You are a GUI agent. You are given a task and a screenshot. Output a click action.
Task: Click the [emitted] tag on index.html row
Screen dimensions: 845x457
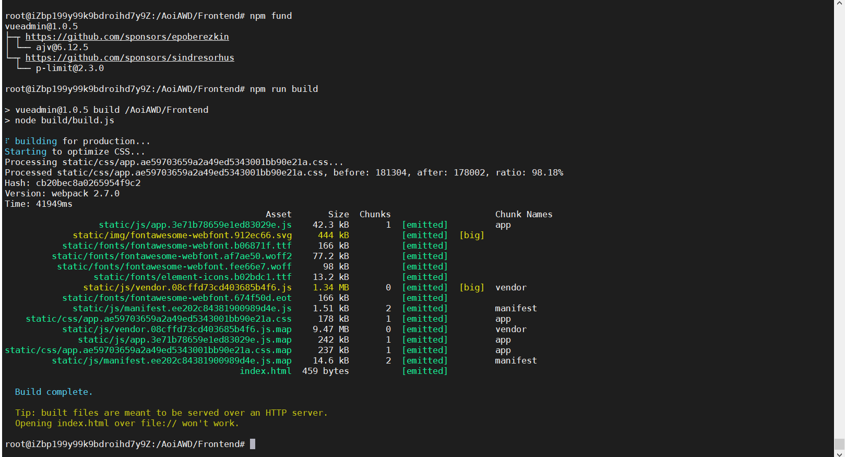(424, 371)
